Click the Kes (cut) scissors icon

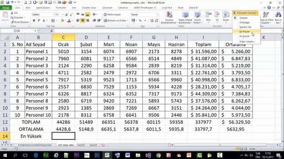12,13
